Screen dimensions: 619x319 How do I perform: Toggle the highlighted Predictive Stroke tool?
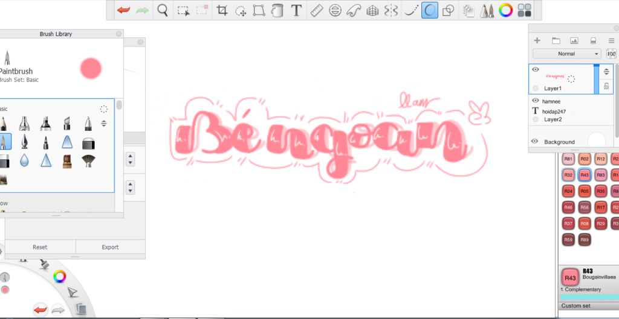click(x=430, y=11)
